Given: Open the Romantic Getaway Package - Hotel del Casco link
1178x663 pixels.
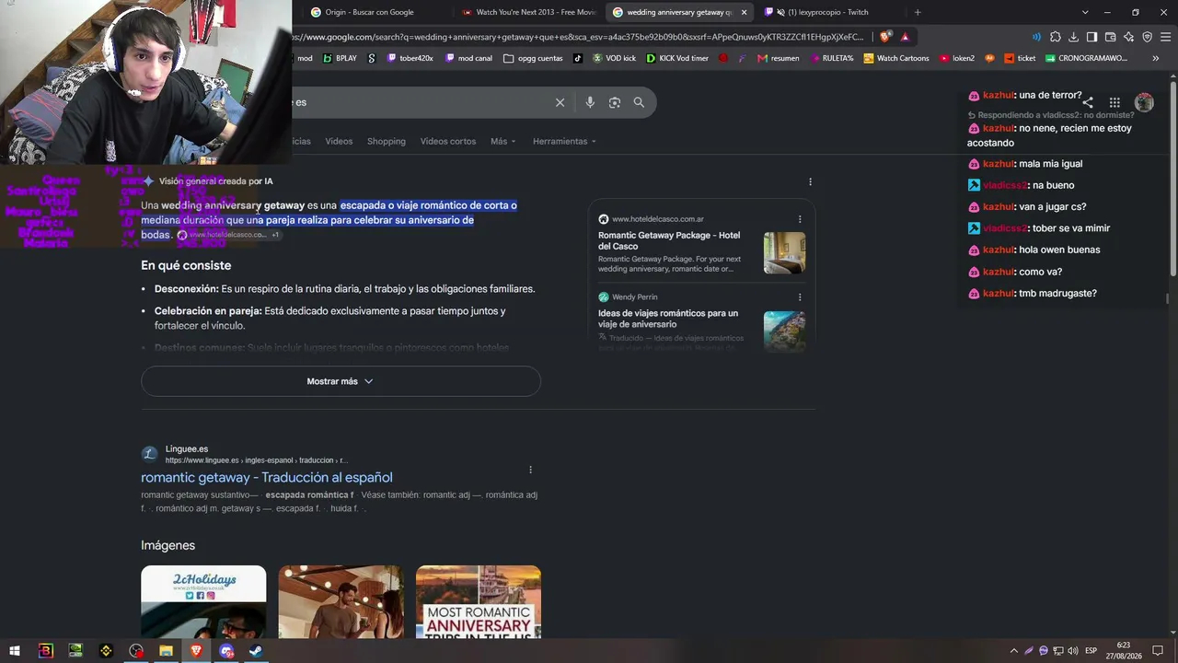Looking at the screenshot, I should pyautogui.click(x=669, y=240).
